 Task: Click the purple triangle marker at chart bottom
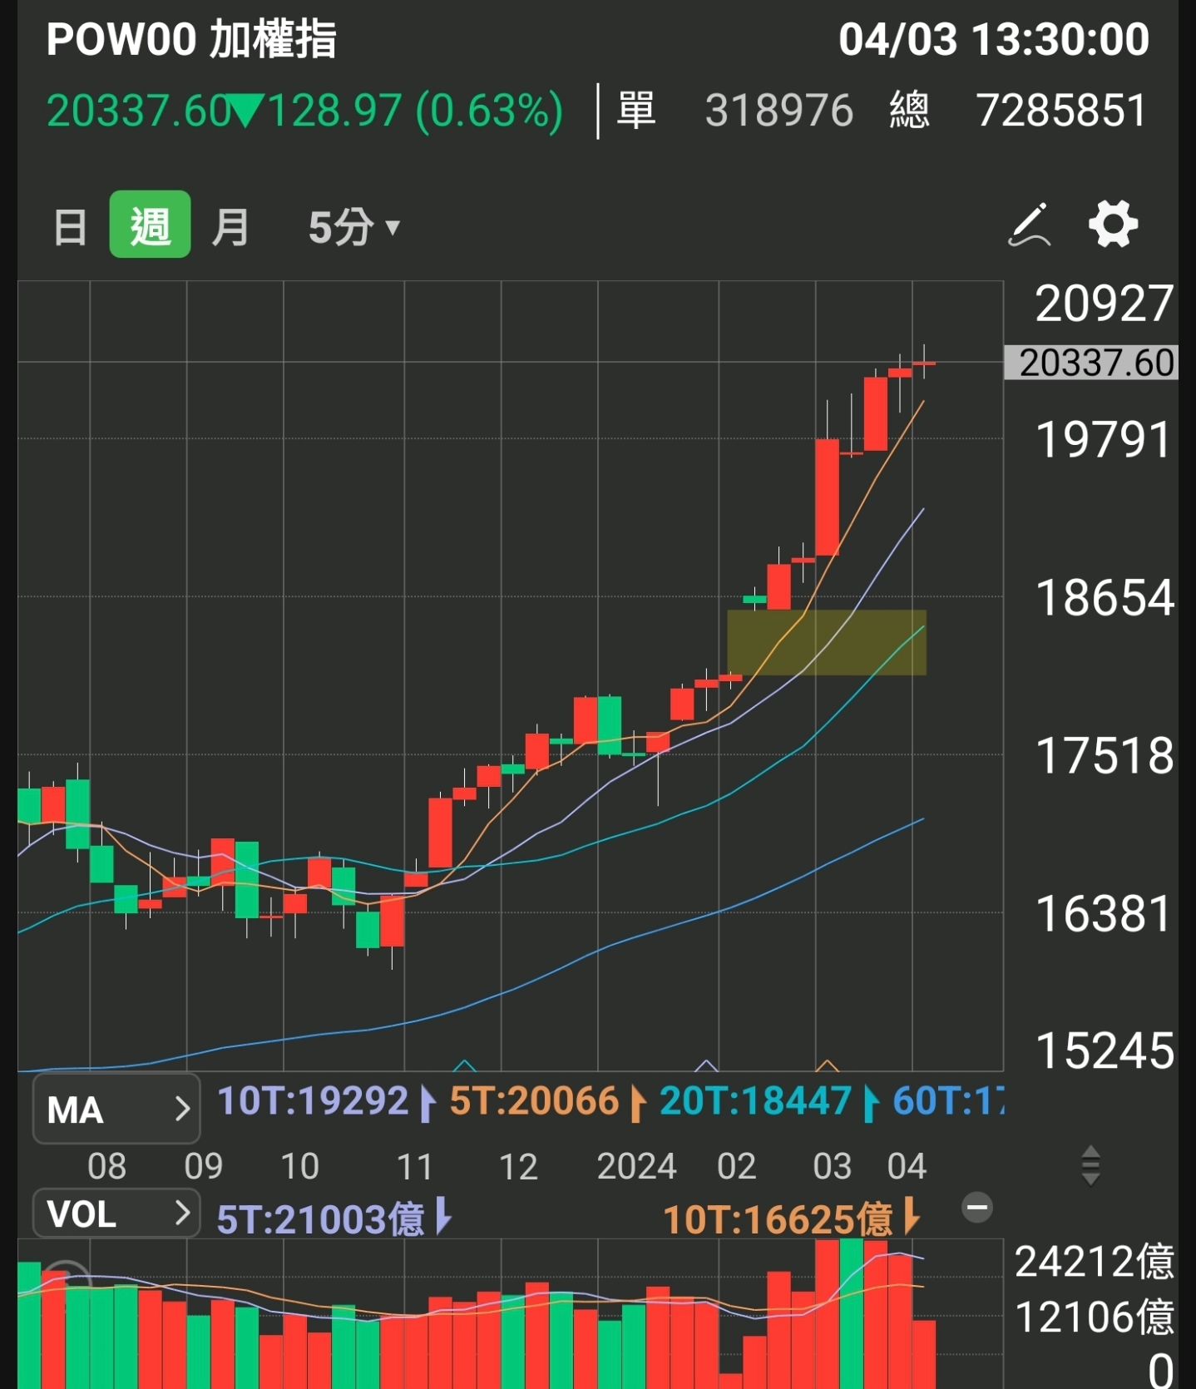pos(706,1065)
